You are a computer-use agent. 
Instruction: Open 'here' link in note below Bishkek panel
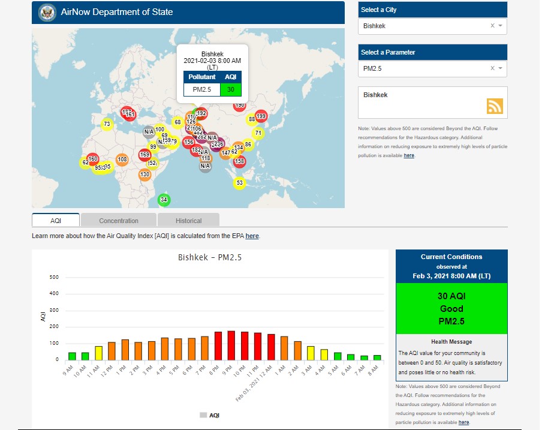(x=409, y=155)
